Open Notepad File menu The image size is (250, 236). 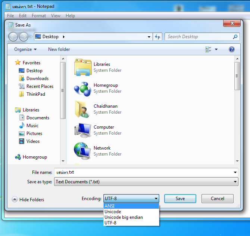10,16
